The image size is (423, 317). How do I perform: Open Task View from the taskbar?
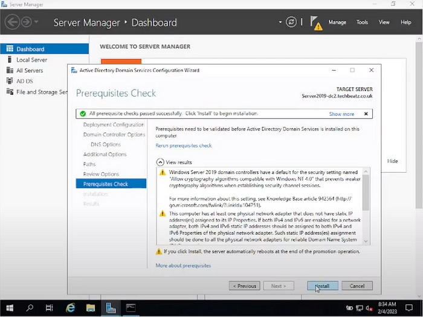(x=50, y=307)
